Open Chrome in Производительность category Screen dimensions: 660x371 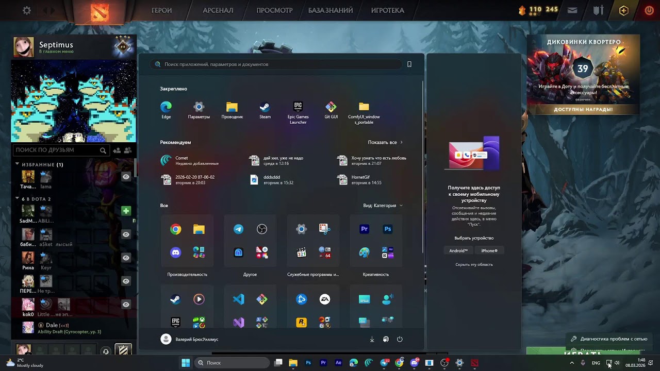(176, 229)
